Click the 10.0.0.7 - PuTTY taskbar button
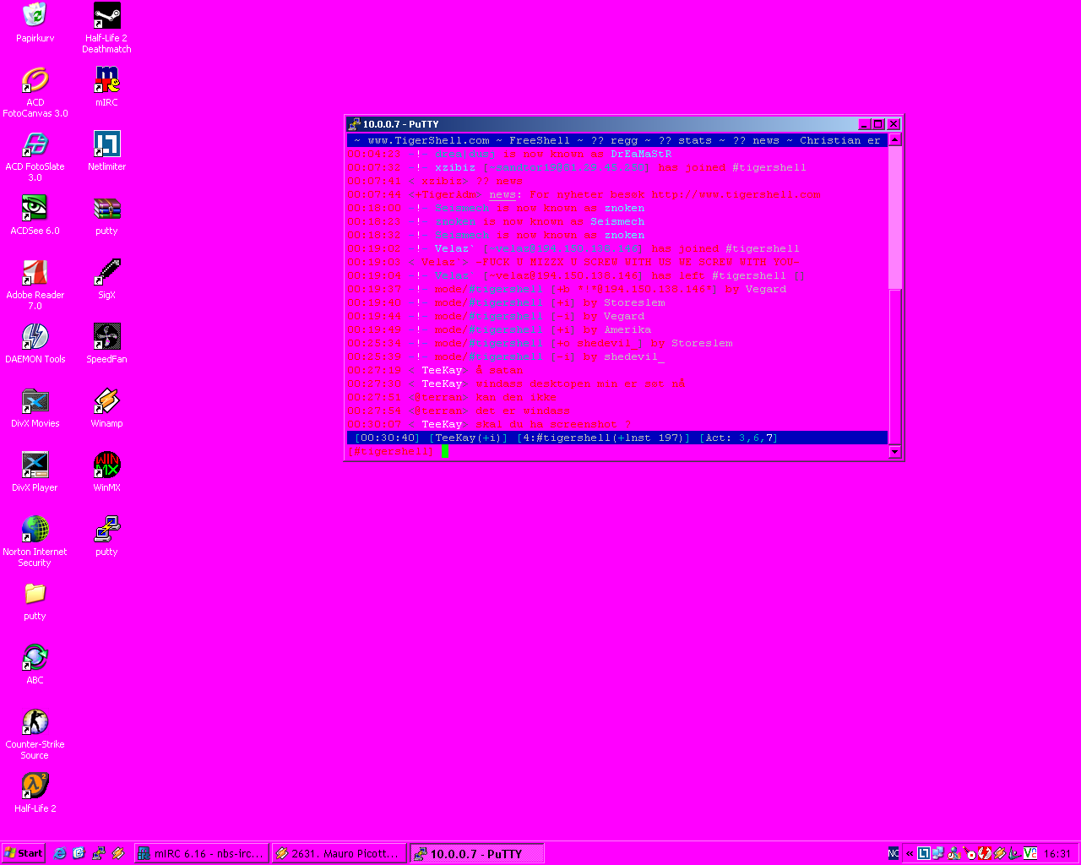Viewport: 1081px width, 865px height. coord(477,853)
